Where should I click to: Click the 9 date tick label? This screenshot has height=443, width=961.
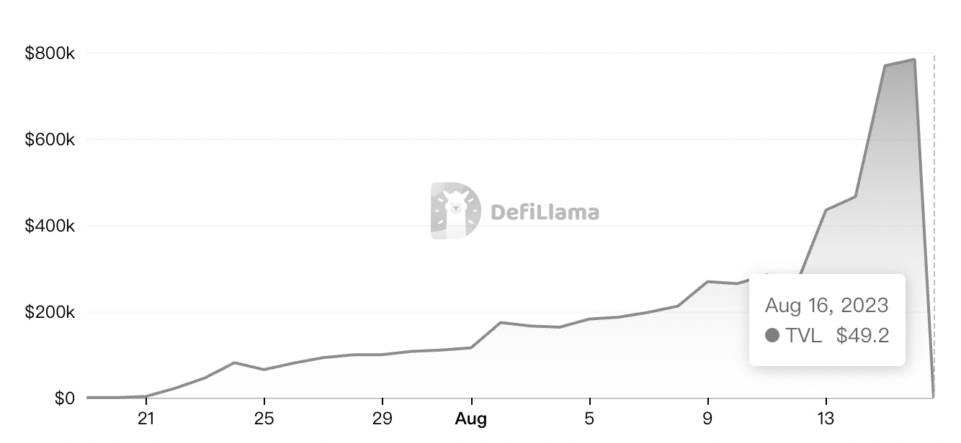click(707, 419)
